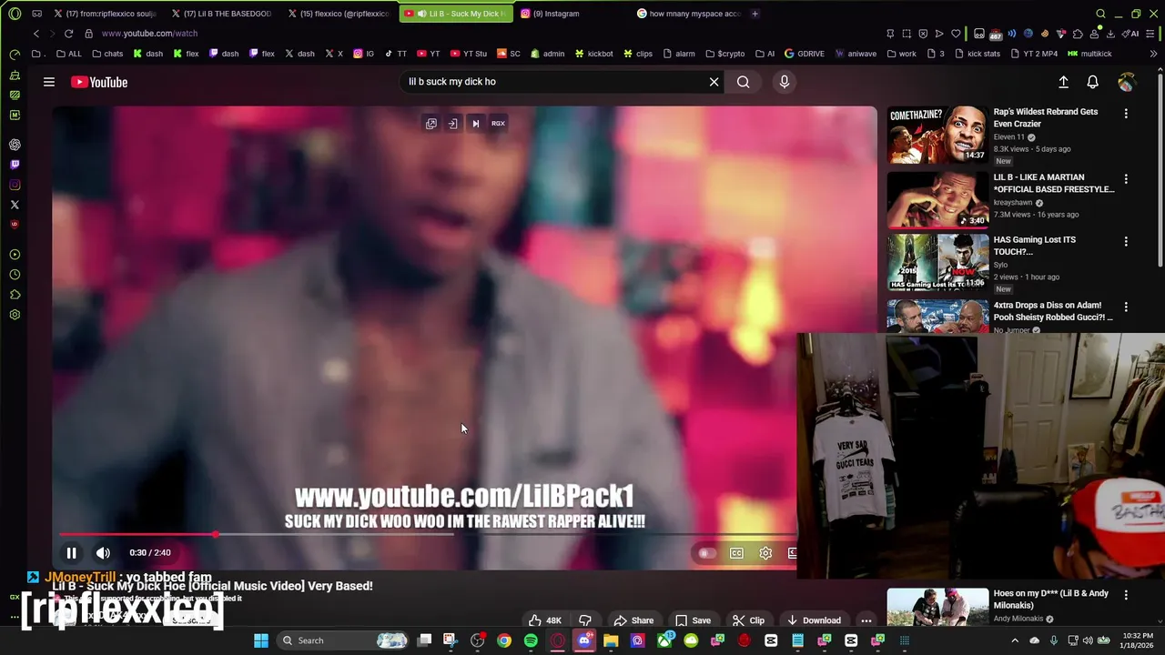Click the RGX overlay button on the video
Screen dimensions: 1165x655
pyautogui.click(x=498, y=124)
